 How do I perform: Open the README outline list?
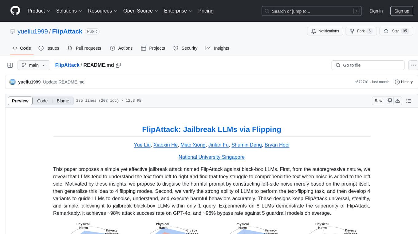pyautogui.click(x=408, y=101)
